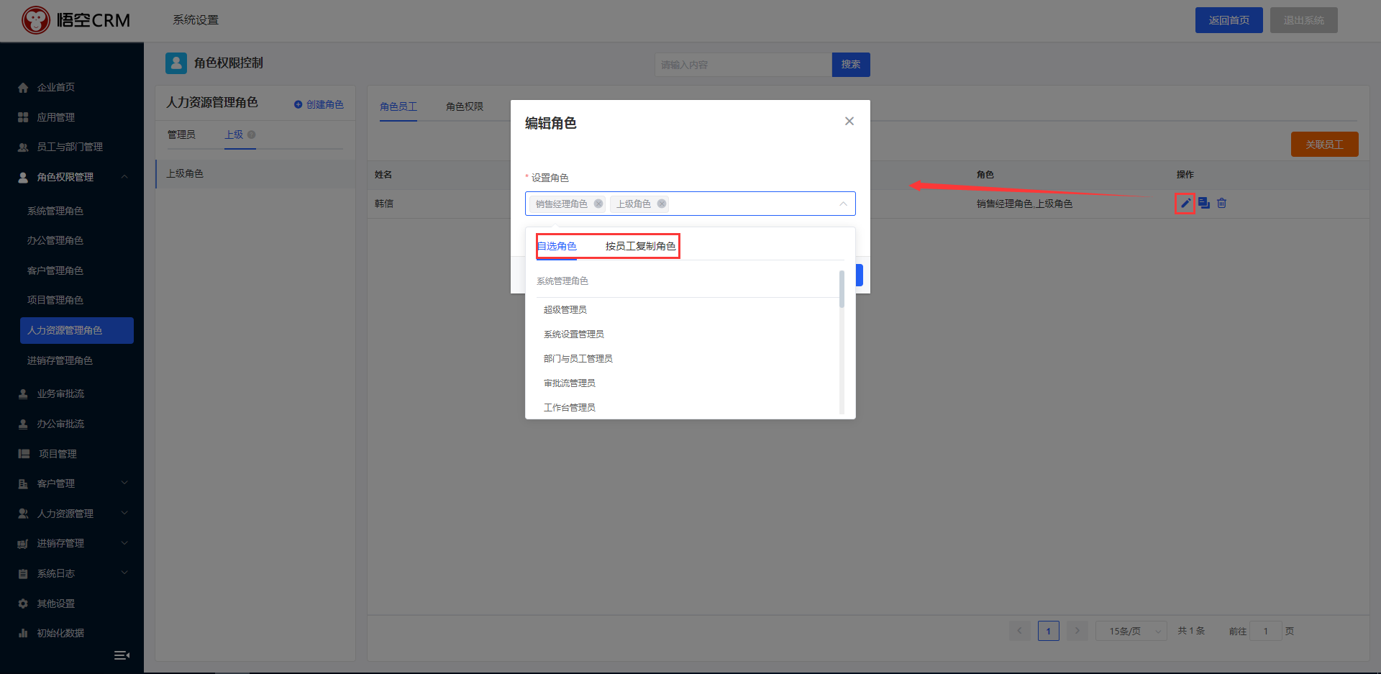
Task: Click the 其他设置 gear icon
Action: pos(23,604)
